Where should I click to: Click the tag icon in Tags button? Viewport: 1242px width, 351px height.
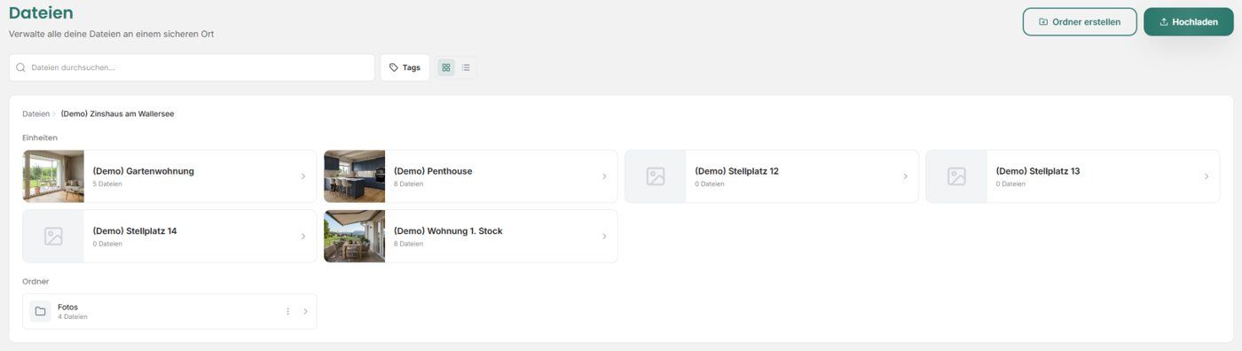coord(394,67)
